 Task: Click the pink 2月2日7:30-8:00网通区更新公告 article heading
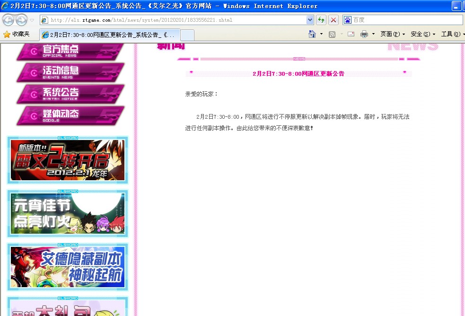298,73
